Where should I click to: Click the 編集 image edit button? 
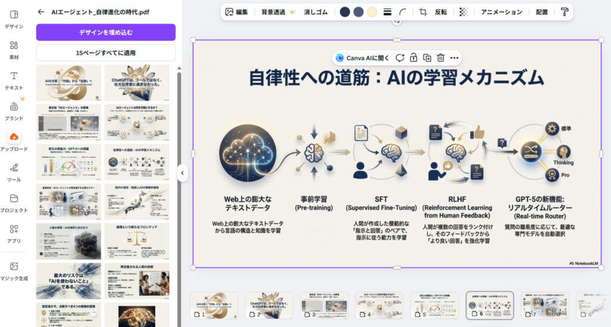tap(236, 12)
